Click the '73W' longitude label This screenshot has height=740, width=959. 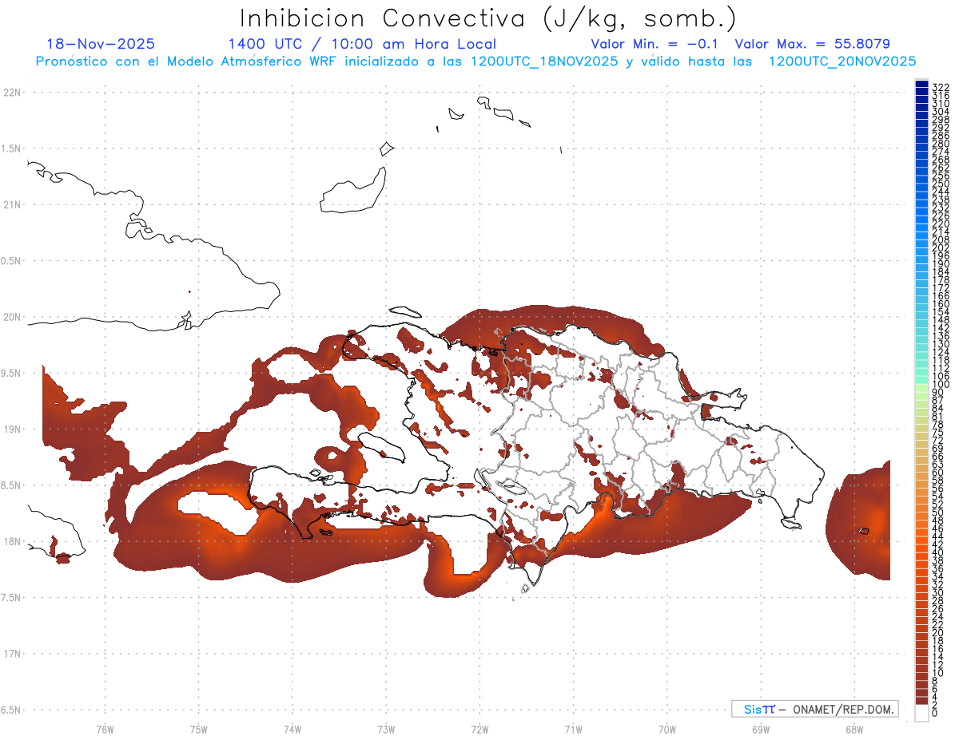(x=386, y=729)
